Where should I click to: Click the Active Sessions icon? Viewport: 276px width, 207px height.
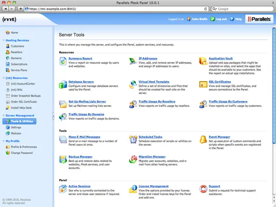pos(63,189)
